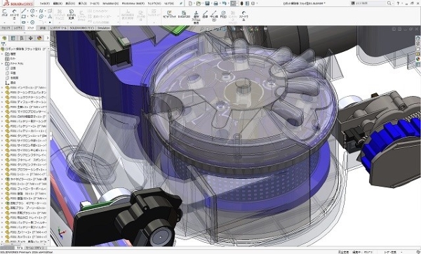This screenshot has width=421, height=254.
Task: Switch to the Simulation command tab
Action: (104, 28)
